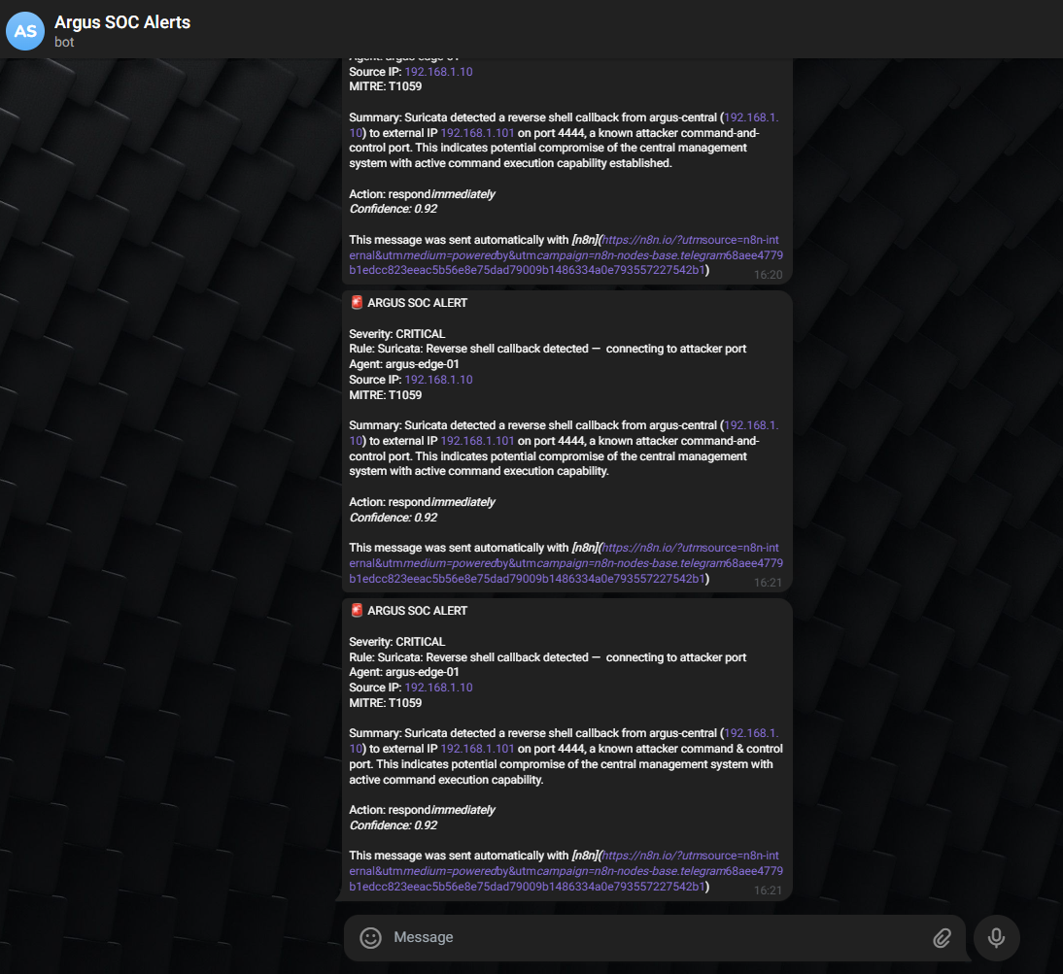This screenshot has width=1063, height=974.
Task: Open Source IP 192.168.1.10 link in top alert
Action: point(438,72)
